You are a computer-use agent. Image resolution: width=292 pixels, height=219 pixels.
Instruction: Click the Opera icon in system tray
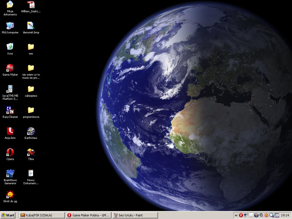pyautogui.click(x=241, y=215)
